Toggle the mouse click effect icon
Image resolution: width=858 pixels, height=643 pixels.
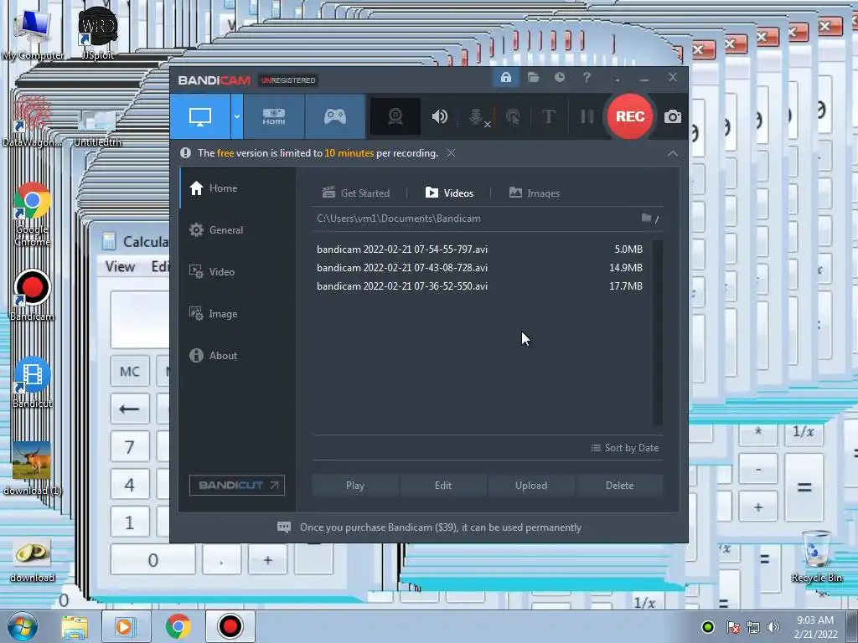[x=513, y=116]
